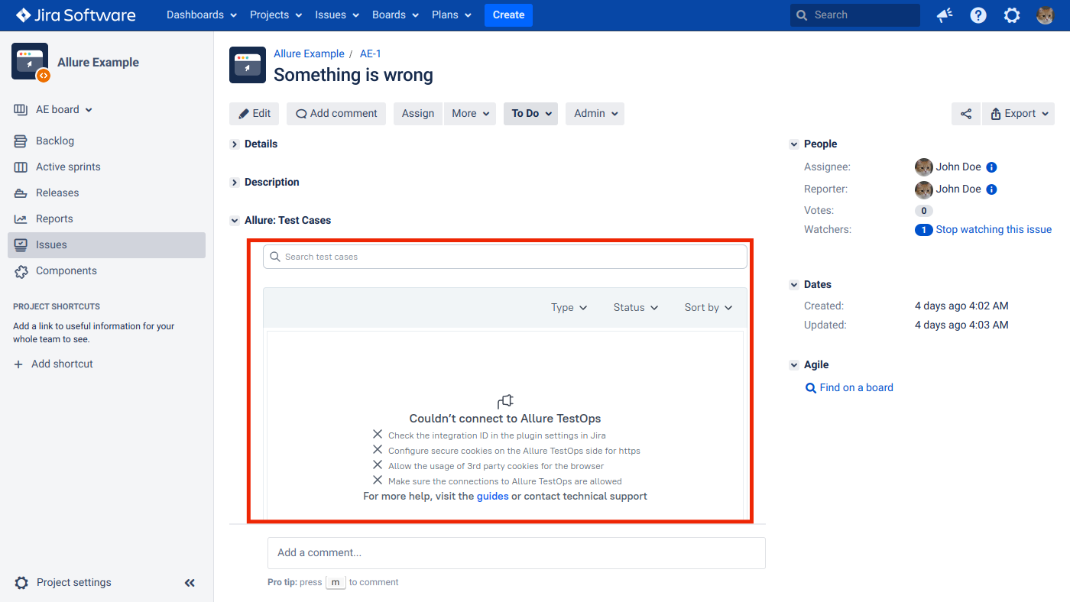Open the Sort by dropdown

(708, 307)
